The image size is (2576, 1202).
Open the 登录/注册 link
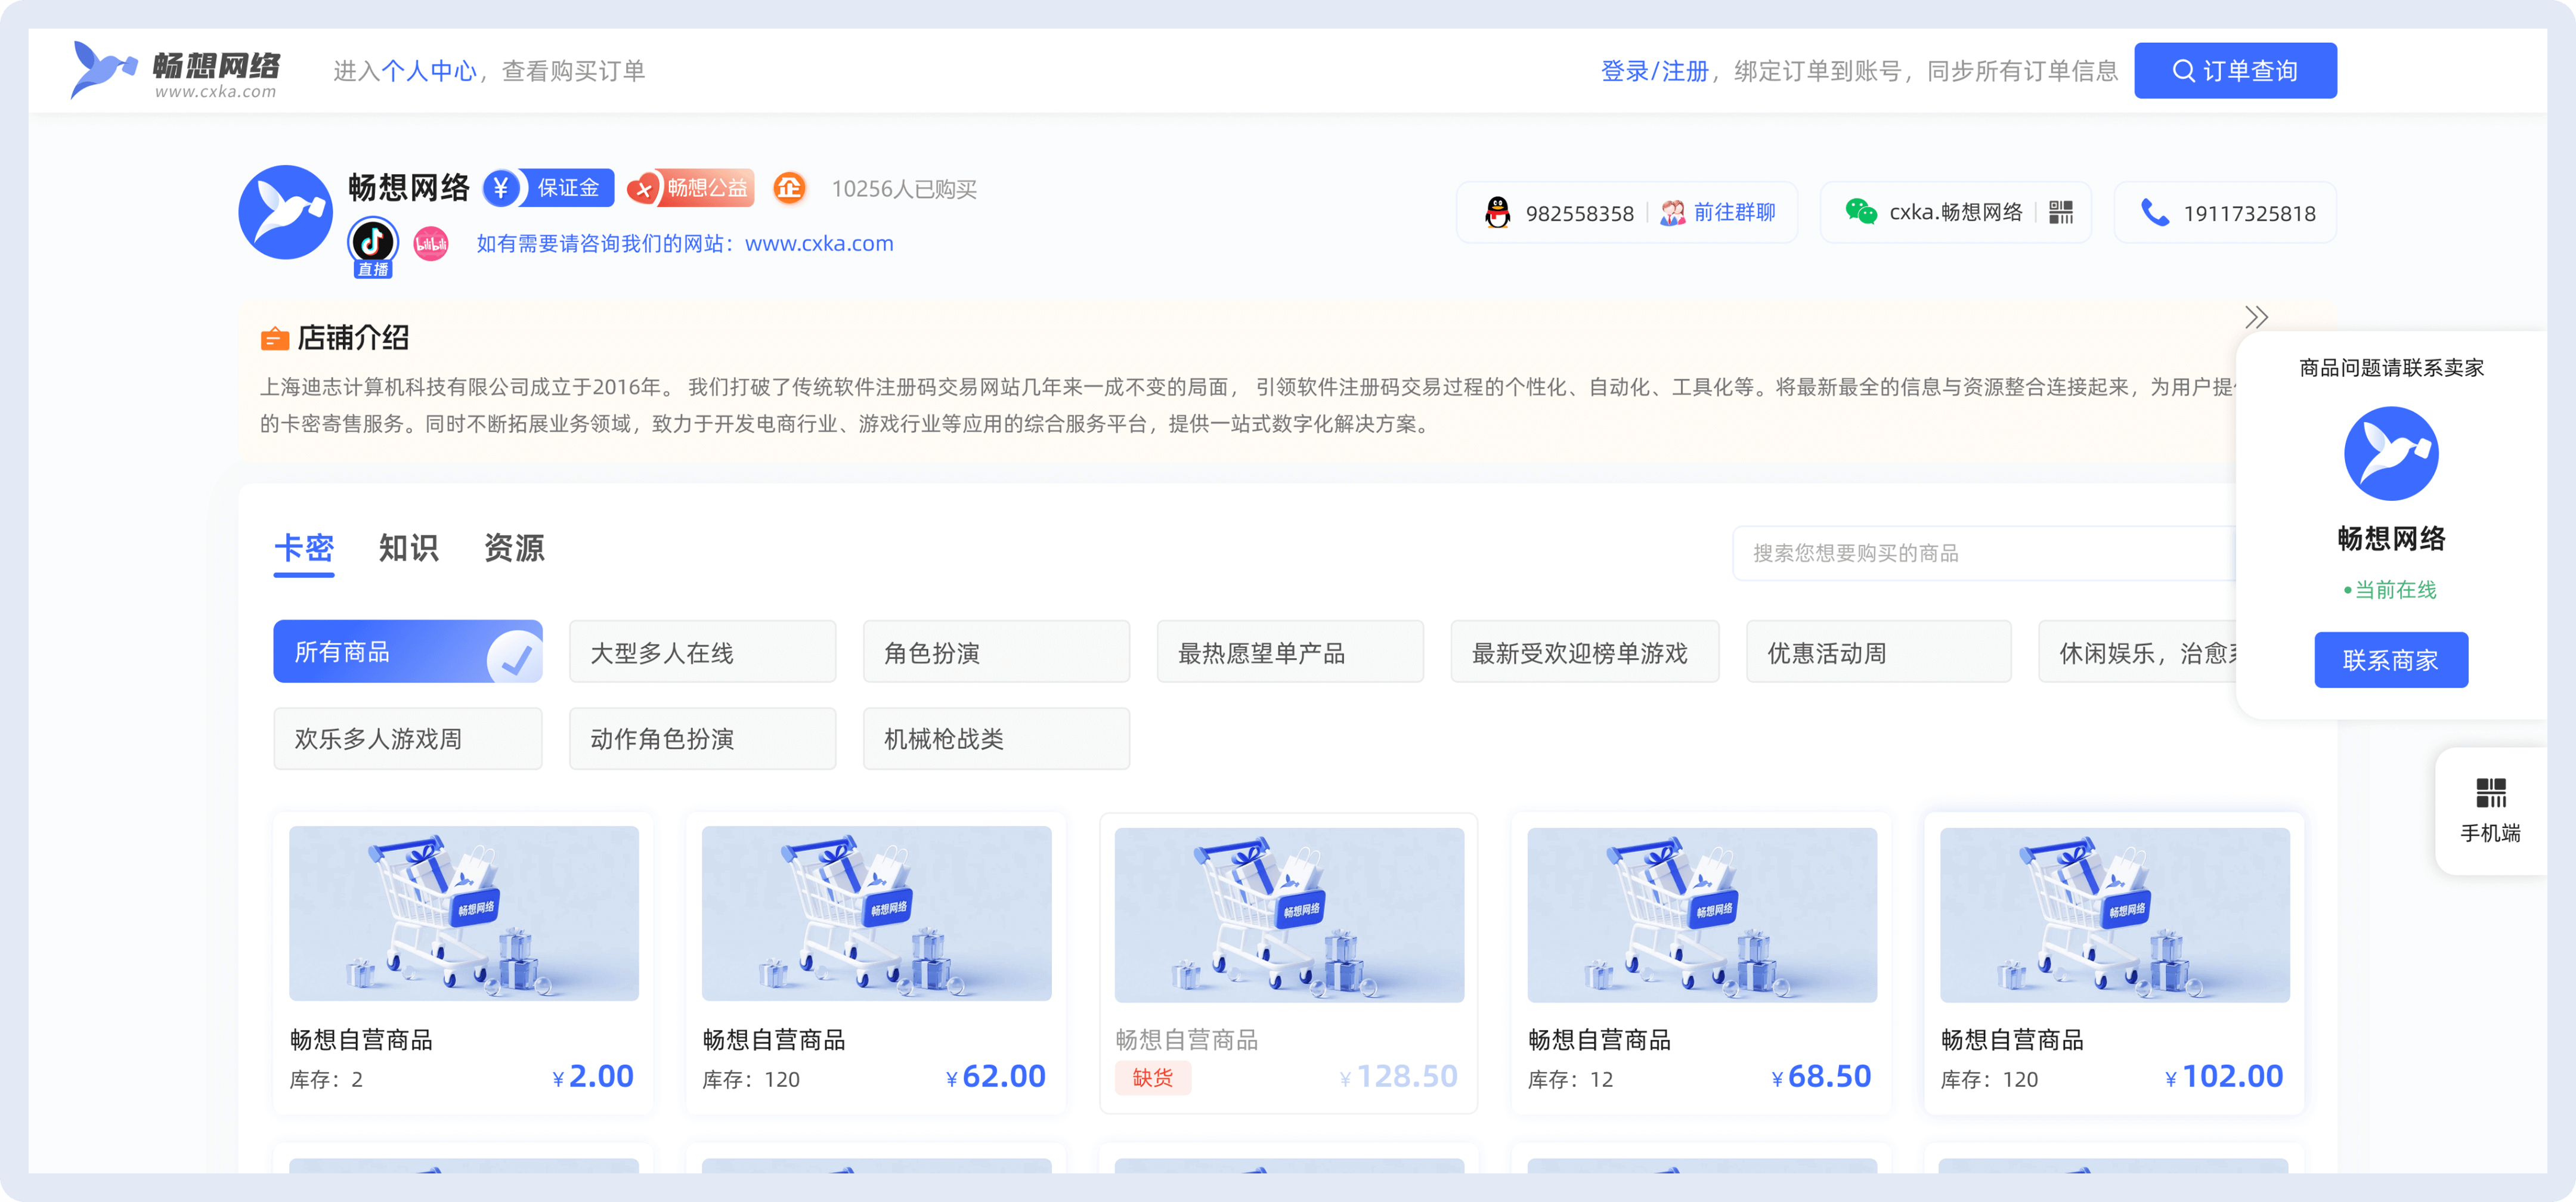click(1654, 71)
